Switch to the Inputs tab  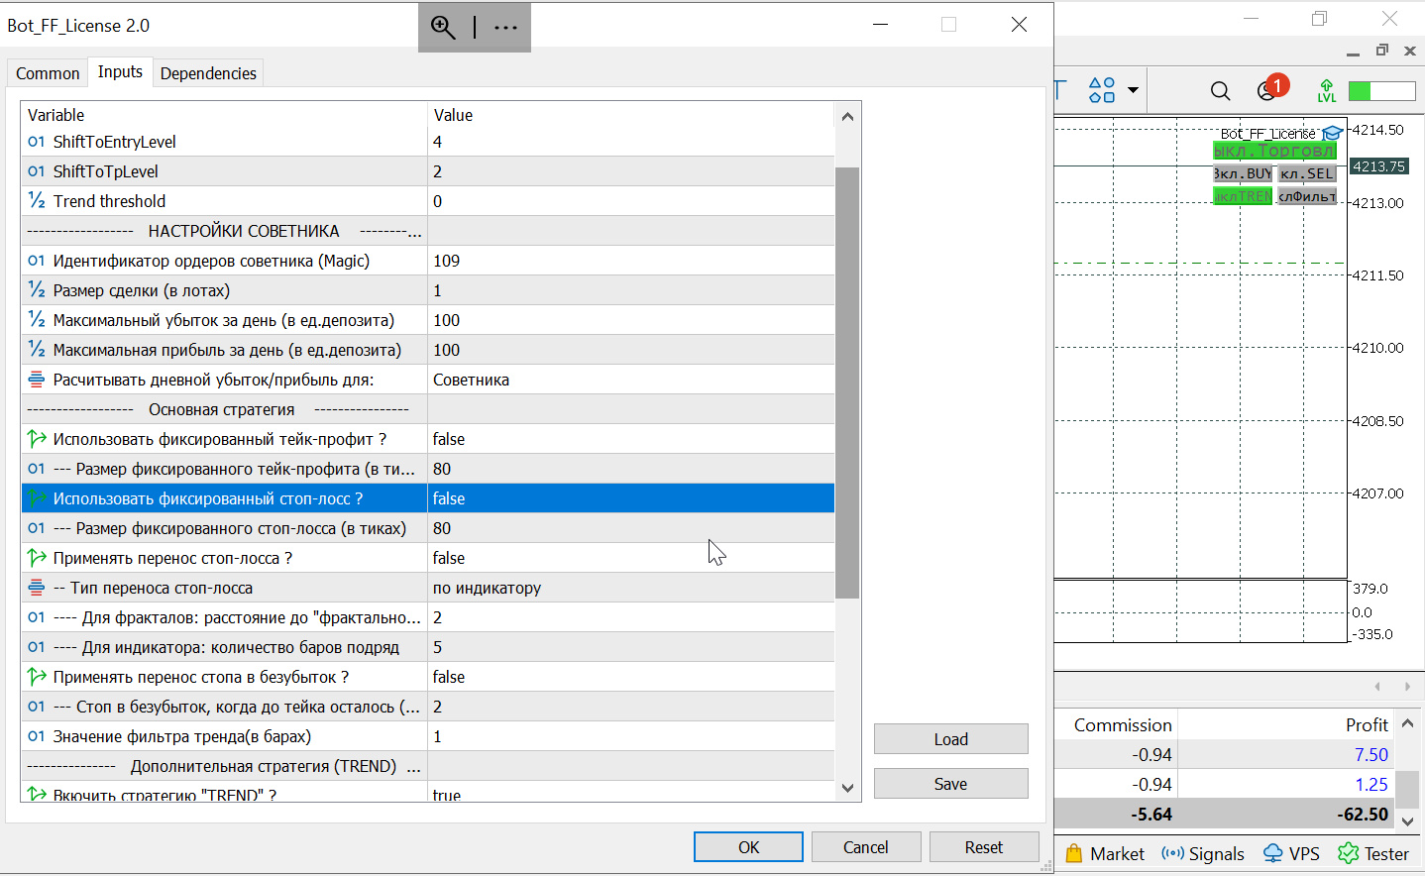(x=120, y=71)
